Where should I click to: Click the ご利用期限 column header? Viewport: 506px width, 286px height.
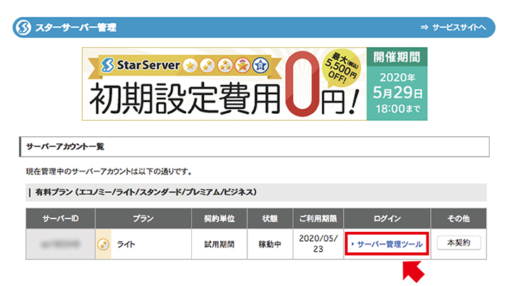318,219
